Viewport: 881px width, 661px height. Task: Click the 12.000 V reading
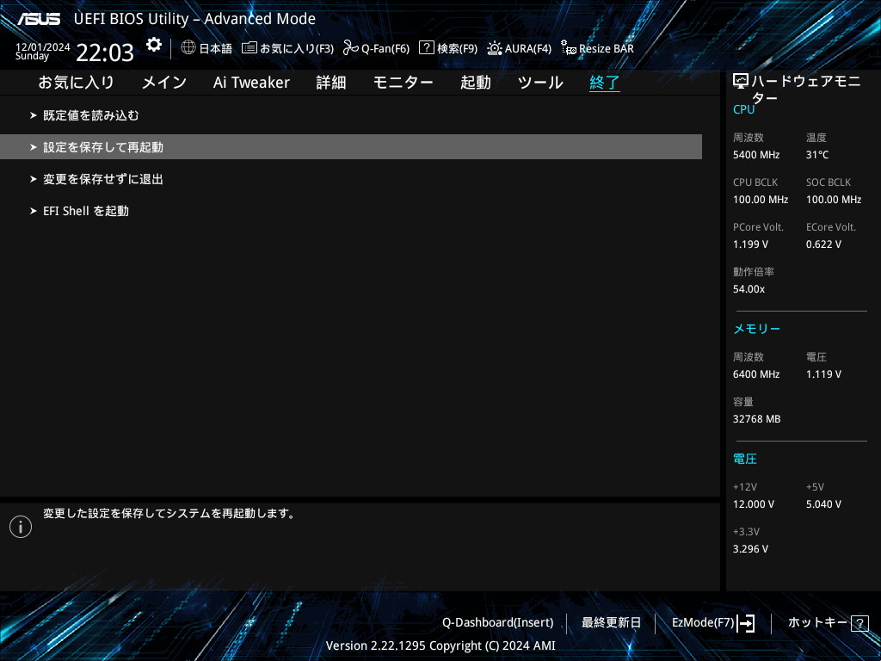(x=754, y=504)
